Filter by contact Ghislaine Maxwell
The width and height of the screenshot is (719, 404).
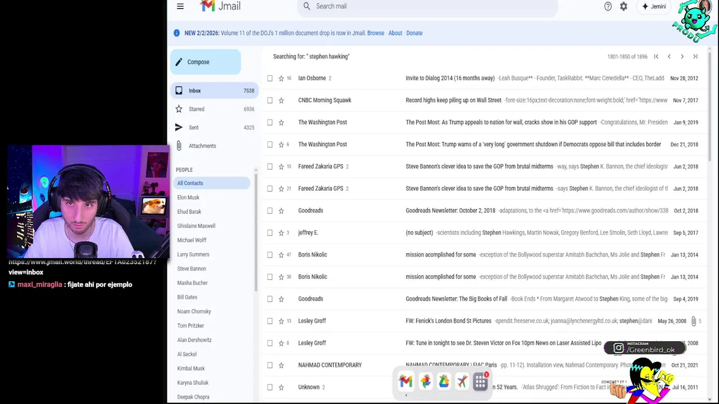(196, 226)
